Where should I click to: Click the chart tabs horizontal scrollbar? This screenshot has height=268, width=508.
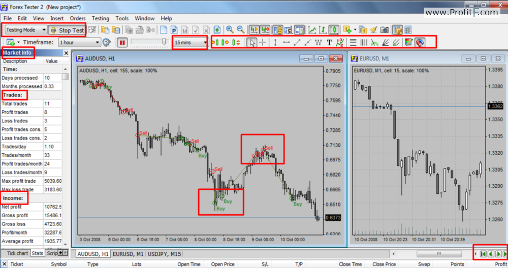439,254
